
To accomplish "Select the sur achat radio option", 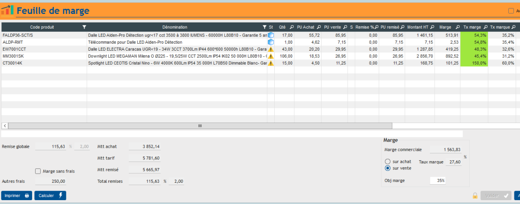I will coord(388,162).
